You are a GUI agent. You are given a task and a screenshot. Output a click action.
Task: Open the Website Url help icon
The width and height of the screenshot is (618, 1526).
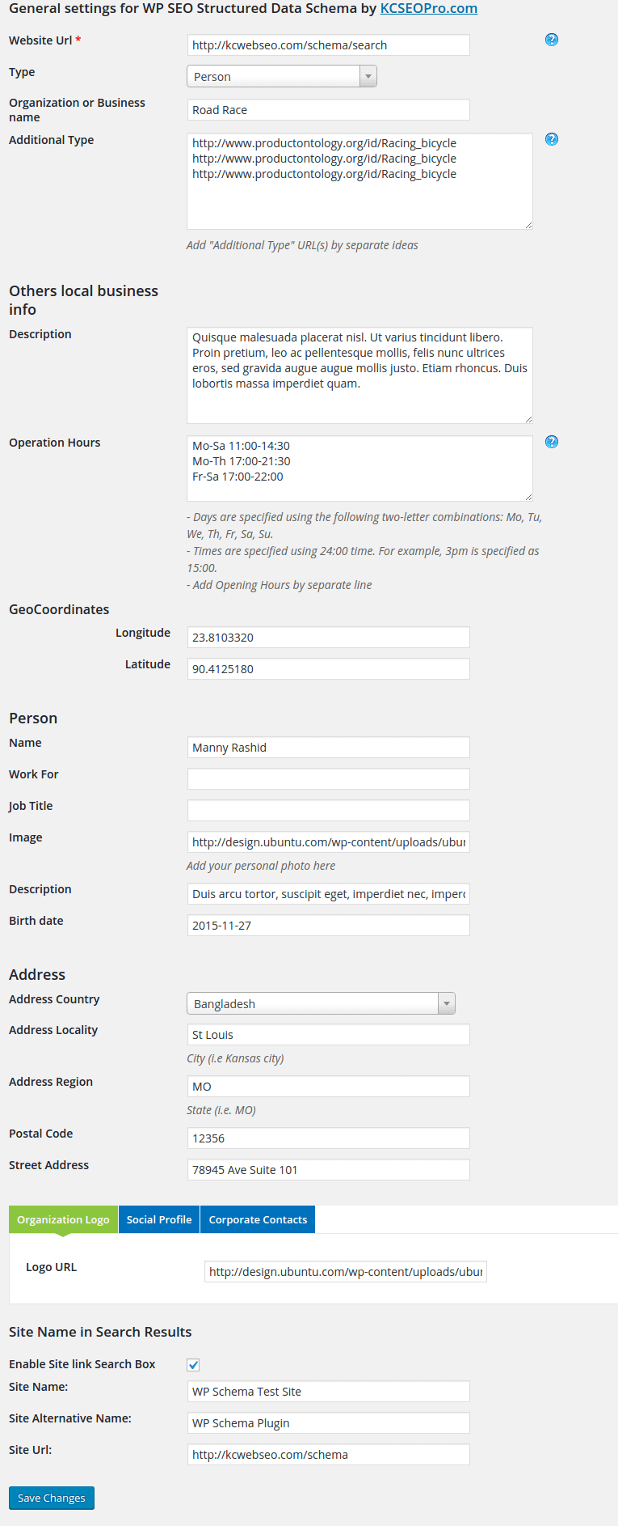click(x=551, y=39)
